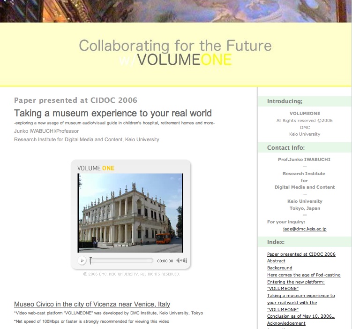This screenshot has height=329, width=352.
Task: Jump to the Abstract section link
Action: click(x=276, y=261)
